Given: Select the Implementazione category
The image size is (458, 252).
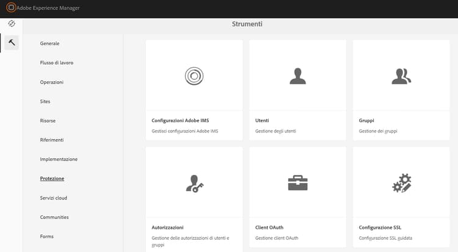Looking at the screenshot, I should coord(59,159).
